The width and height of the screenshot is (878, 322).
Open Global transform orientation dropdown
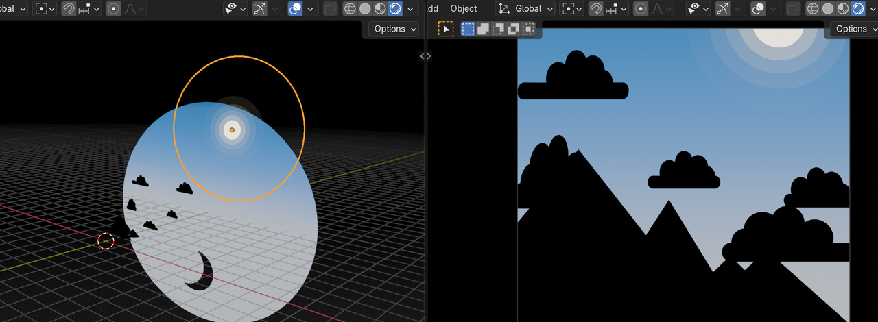tap(525, 9)
